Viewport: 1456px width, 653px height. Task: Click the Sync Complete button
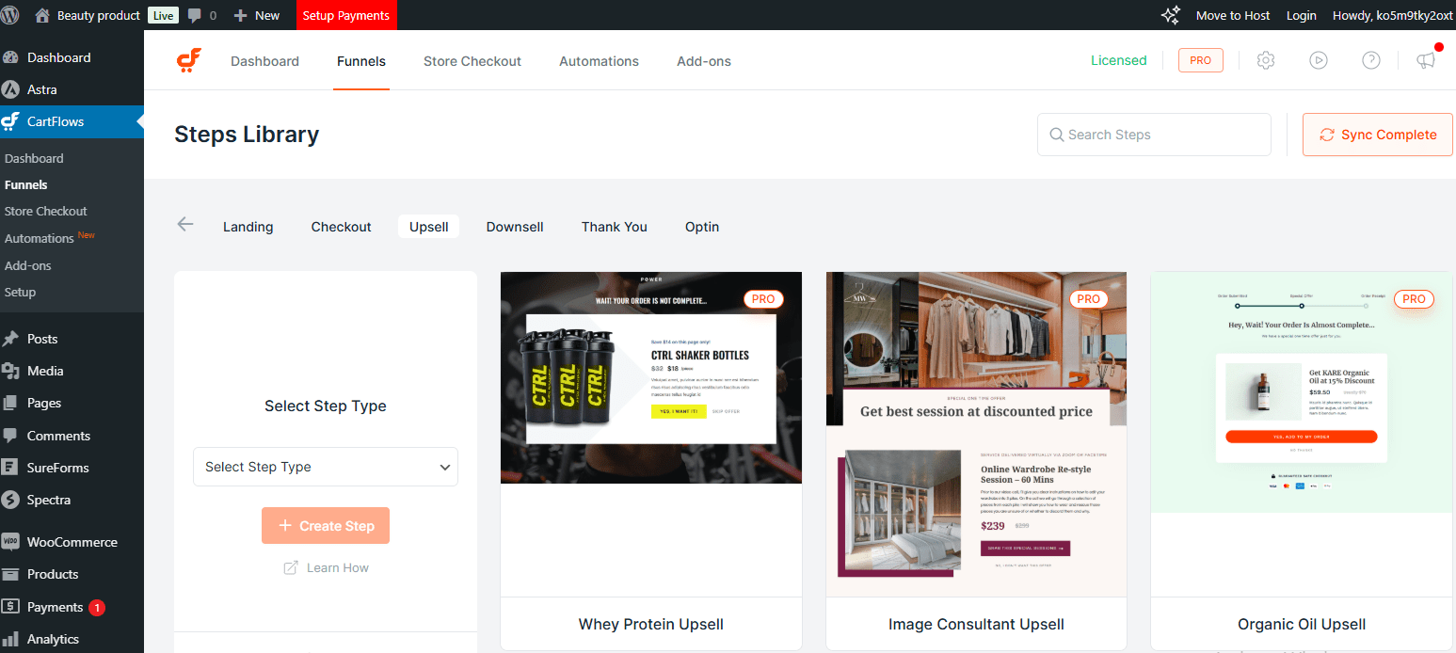click(1377, 135)
